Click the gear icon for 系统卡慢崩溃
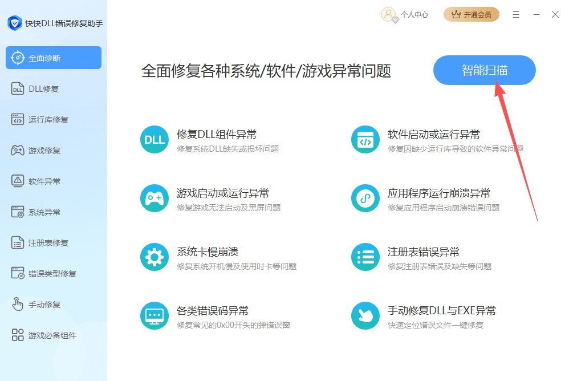This screenshot has height=381, width=569. (155, 257)
